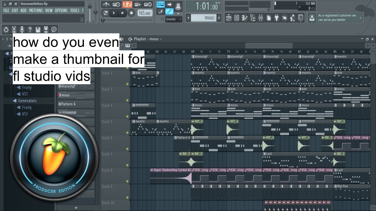Toggle the metronome
Screen dimensions: 376x211
[x=106, y=5]
